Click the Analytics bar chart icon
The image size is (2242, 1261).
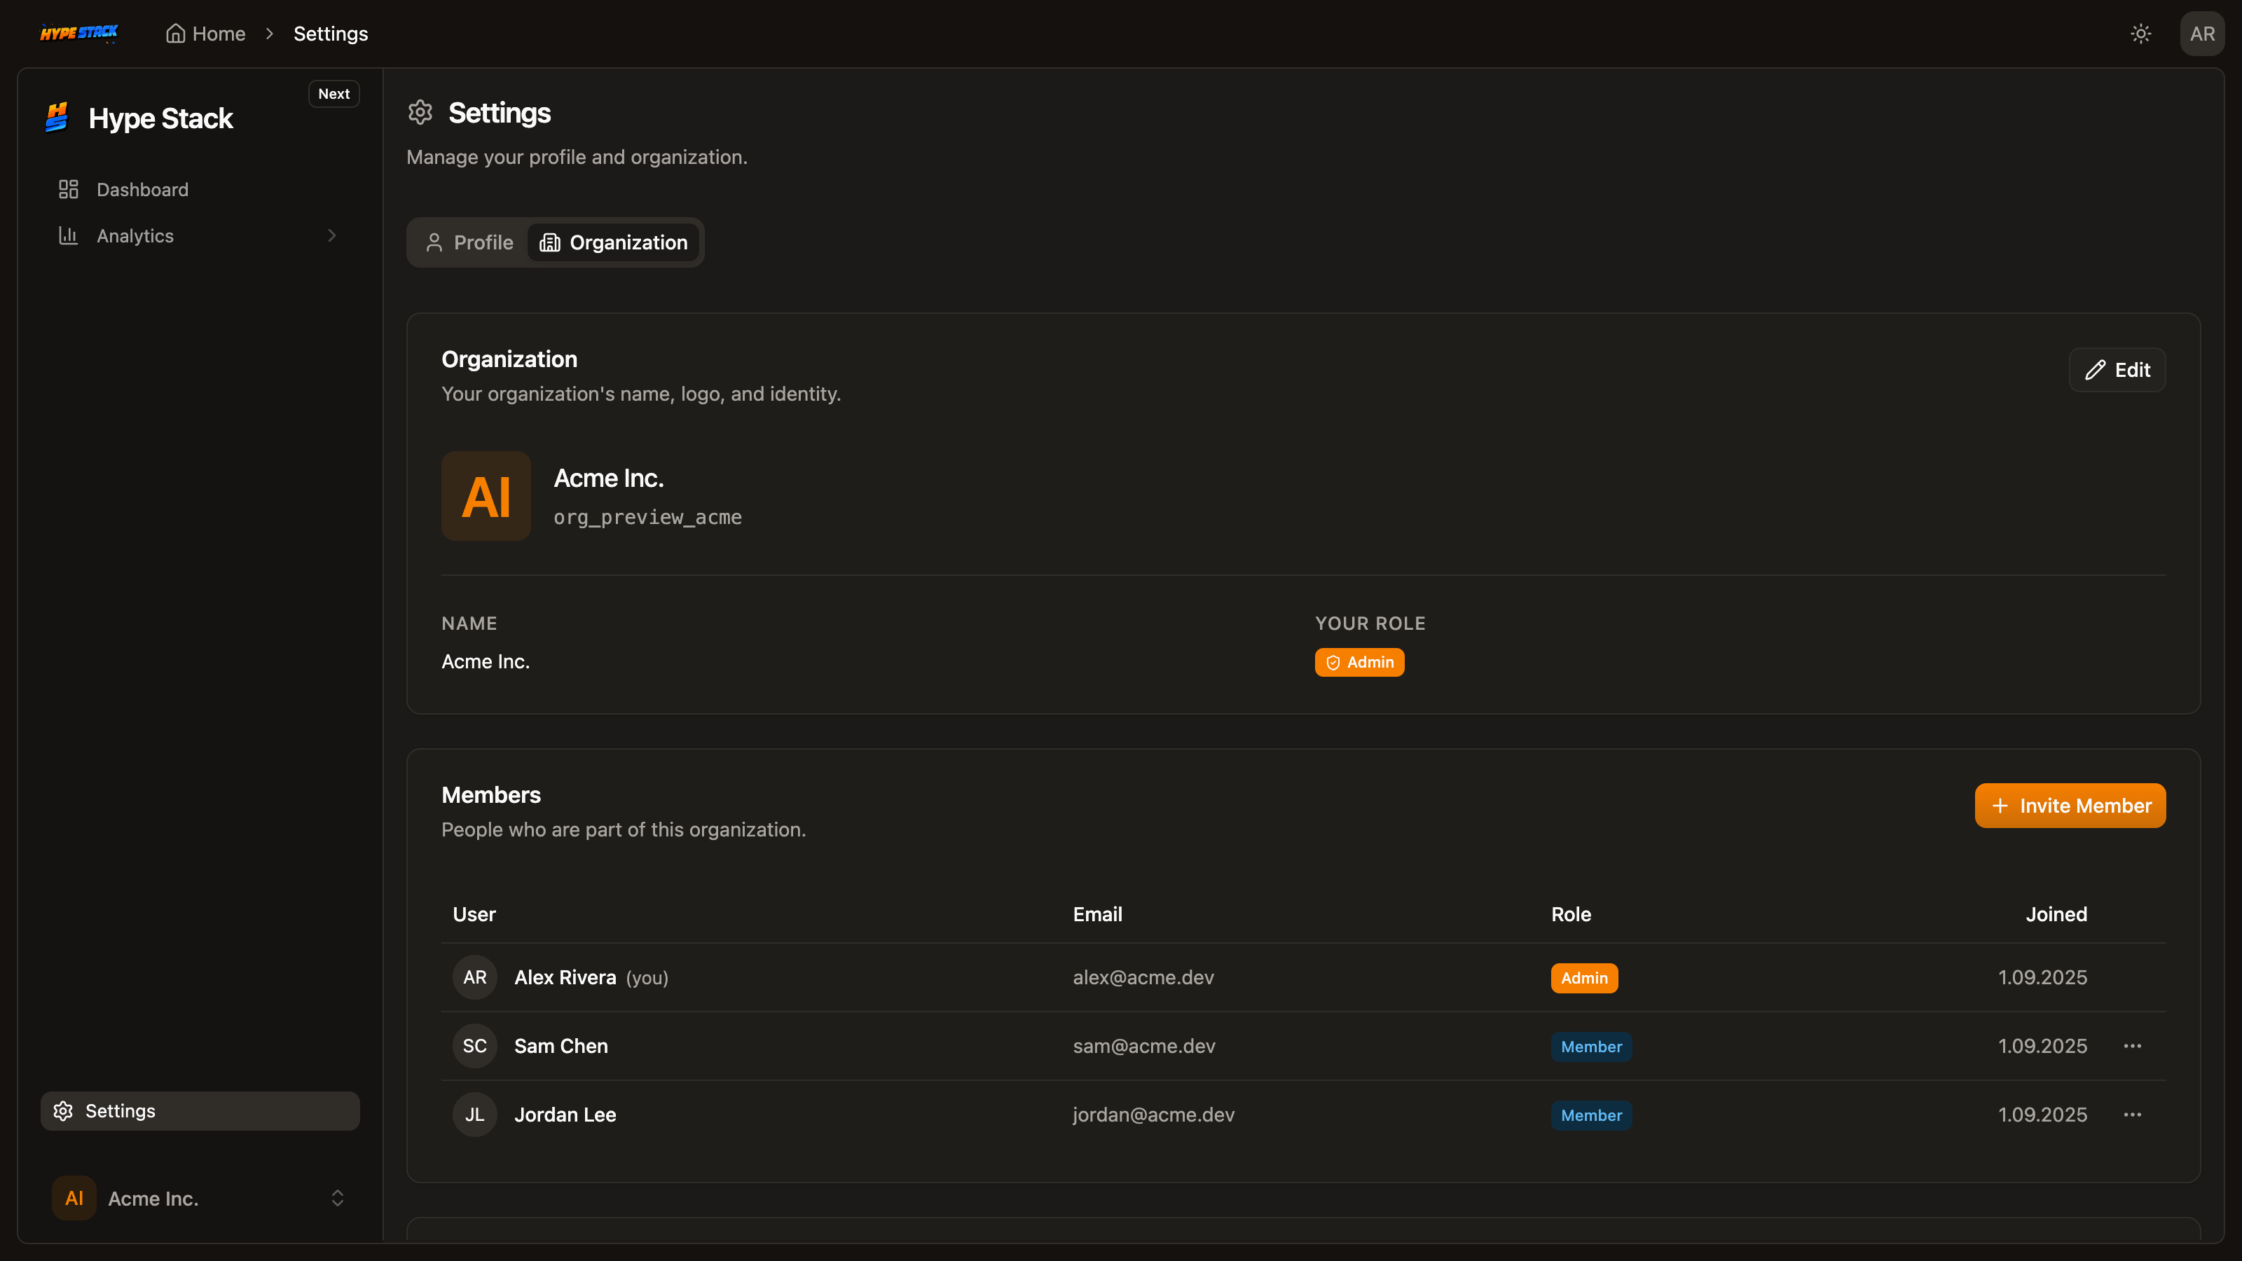point(69,236)
